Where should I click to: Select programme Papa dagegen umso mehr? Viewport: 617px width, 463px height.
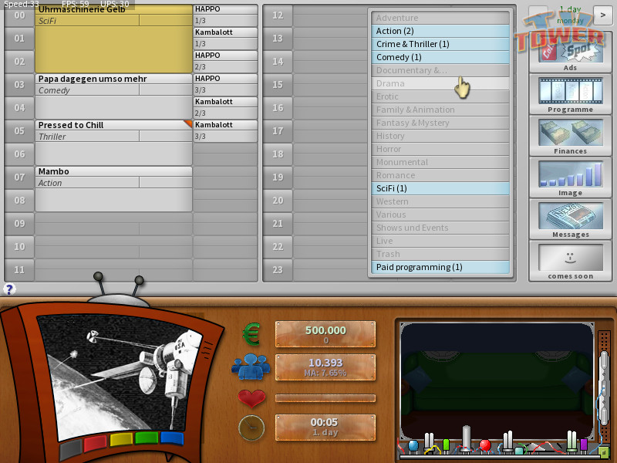[x=113, y=96]
